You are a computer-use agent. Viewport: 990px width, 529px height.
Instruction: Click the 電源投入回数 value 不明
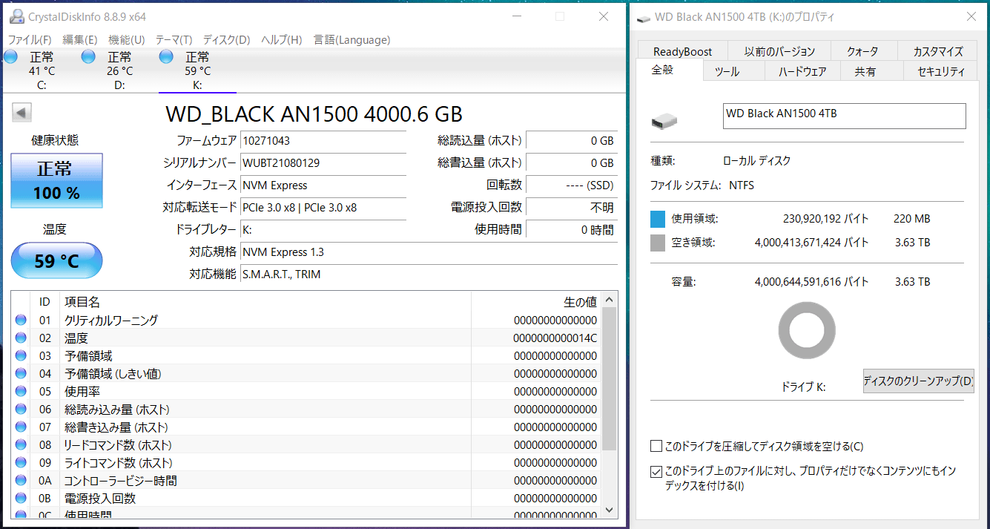pyautogui.click(x=571, y=208)
